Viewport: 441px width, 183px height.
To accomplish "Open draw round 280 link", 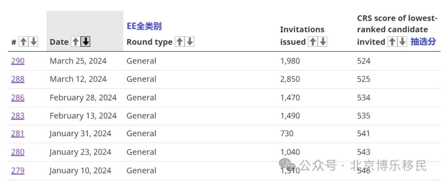I will (18, 152).
